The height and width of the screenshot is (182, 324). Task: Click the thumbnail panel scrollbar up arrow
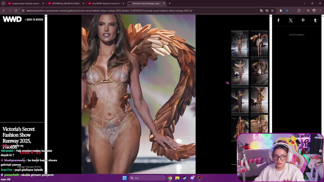(x=271, y=16)
